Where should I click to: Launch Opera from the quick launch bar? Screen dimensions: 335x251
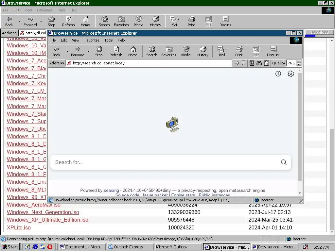pyautogui.click(x=50, y=247)
